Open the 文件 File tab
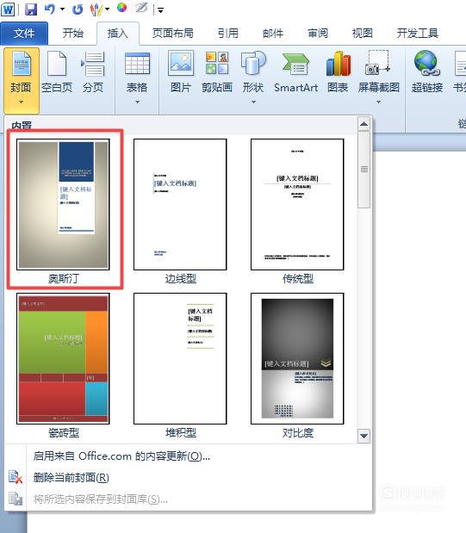The width and height of the screenshot is (466, 533). pos(24,33)
